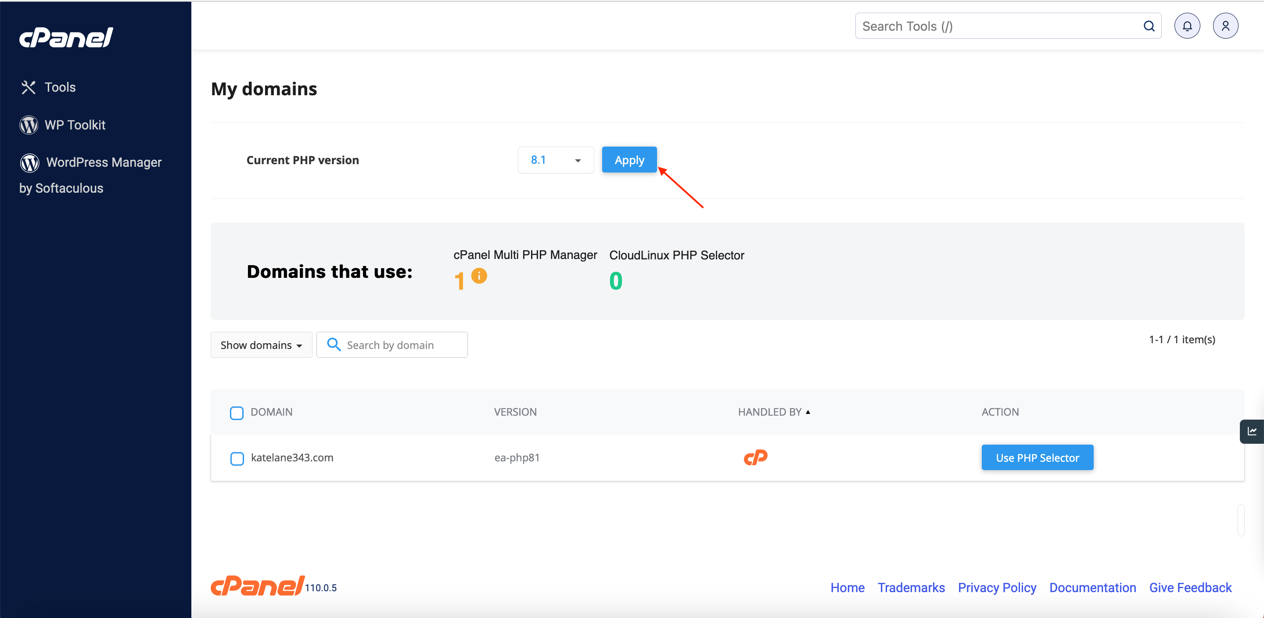Click the orange info icon beside 1
Viewport: 1264px width, 618px height.
point(479,275)
